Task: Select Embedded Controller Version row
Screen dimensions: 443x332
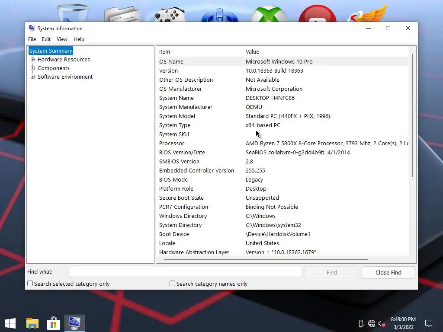Action: 283,170
